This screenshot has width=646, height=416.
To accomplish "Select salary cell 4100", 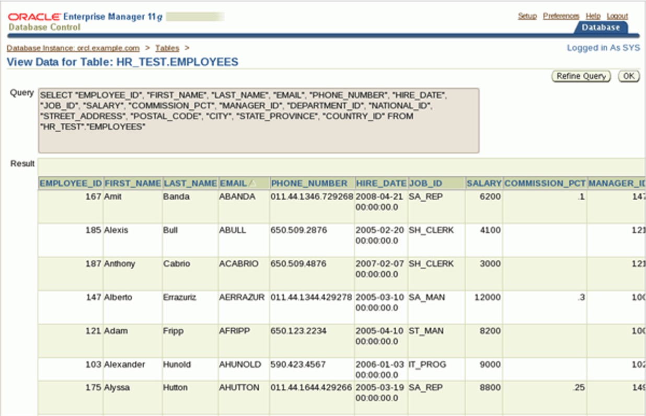I will (490, 230).
